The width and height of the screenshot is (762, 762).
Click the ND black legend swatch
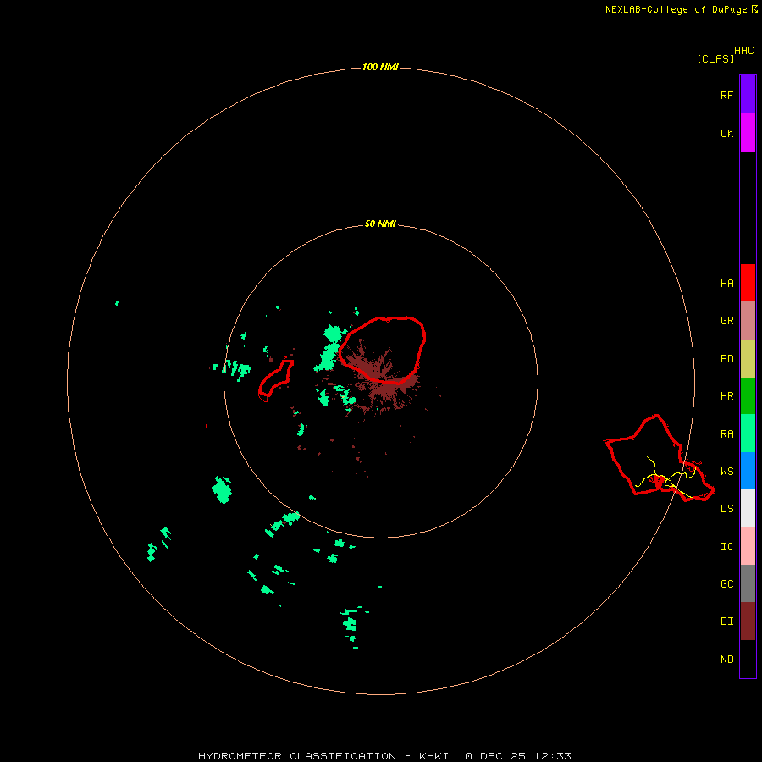tap(748, 659)
